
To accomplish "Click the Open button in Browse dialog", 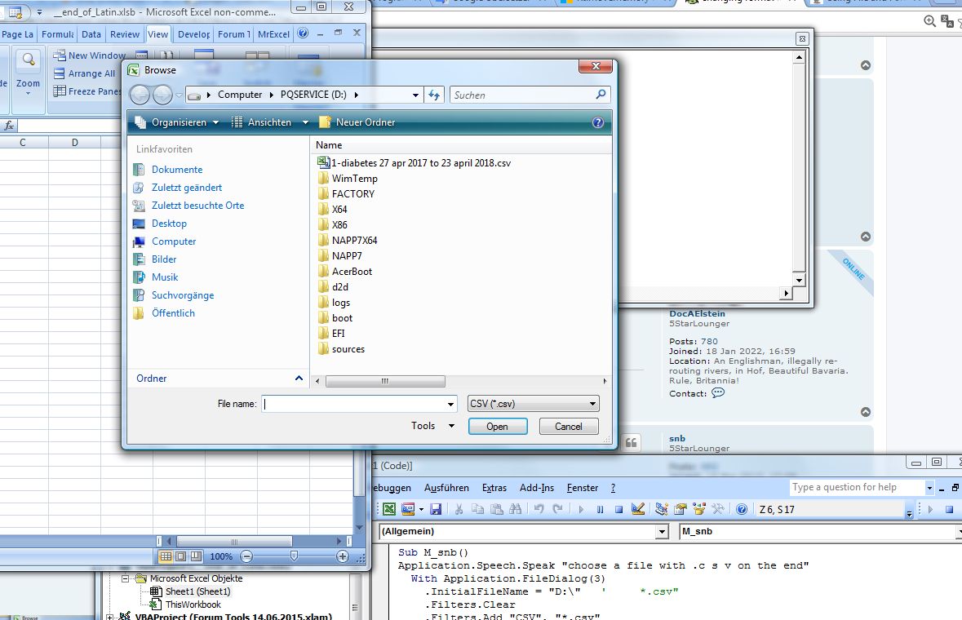I will coord(498,426).
